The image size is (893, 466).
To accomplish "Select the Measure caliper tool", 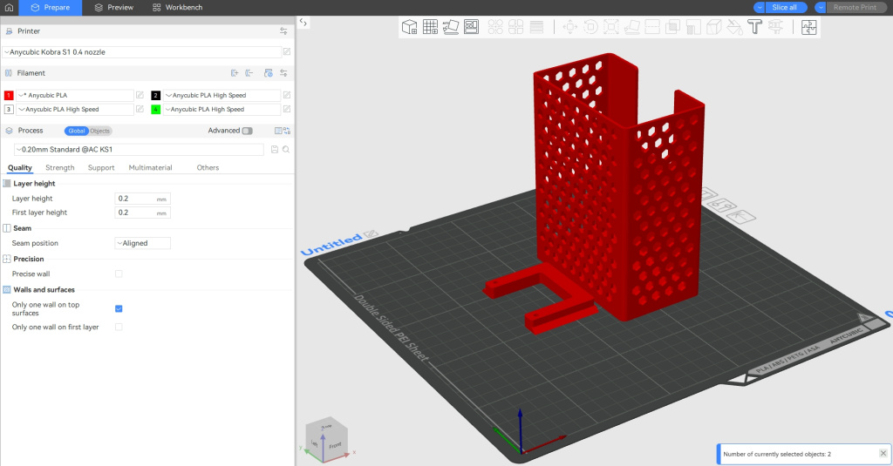I will pyautogui.click(x=775, y=27).
